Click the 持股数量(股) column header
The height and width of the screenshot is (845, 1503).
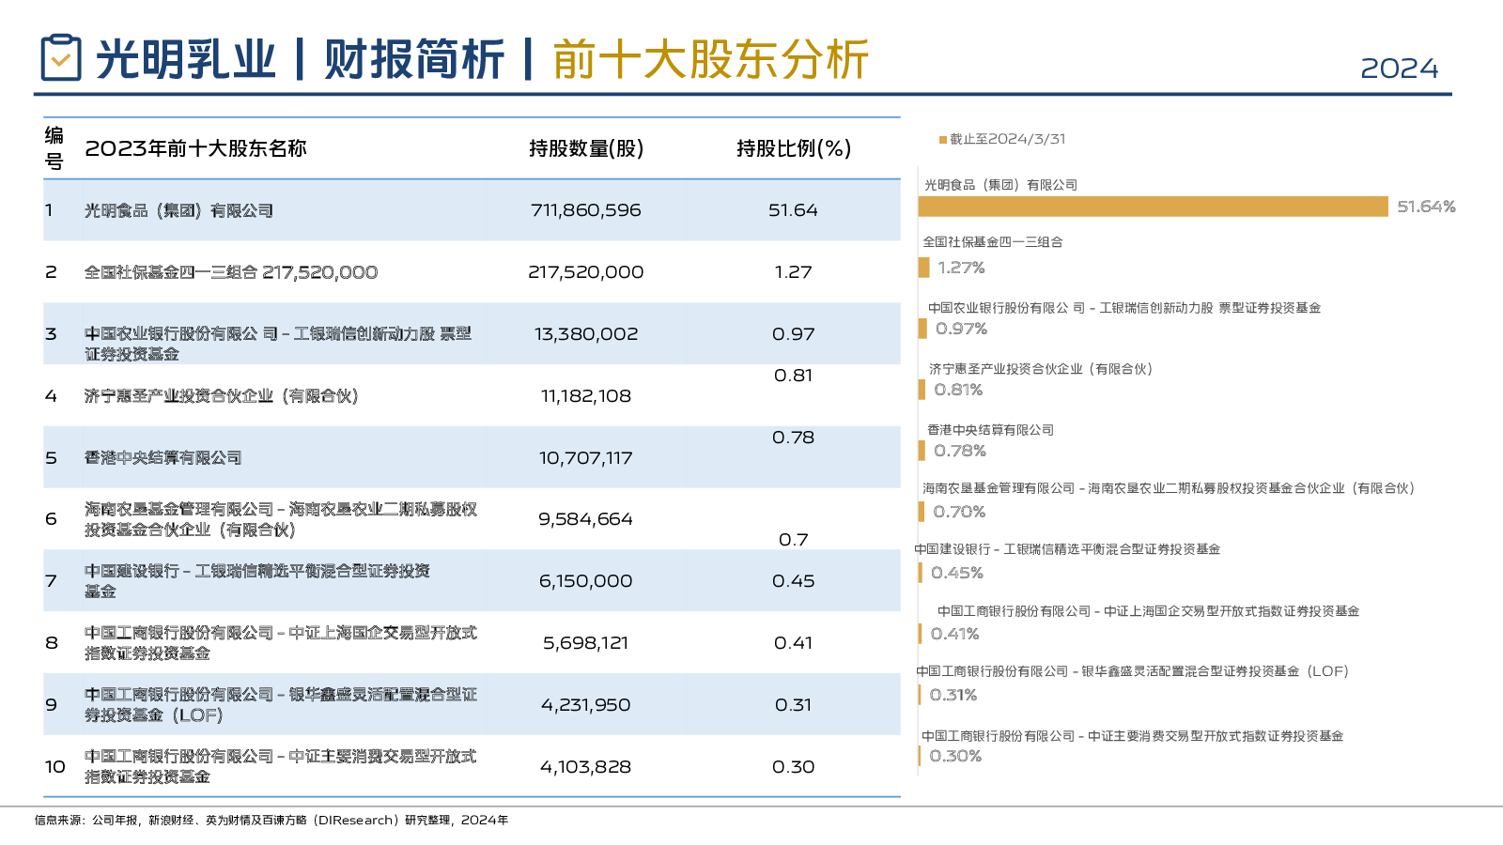tap(586, 148)
